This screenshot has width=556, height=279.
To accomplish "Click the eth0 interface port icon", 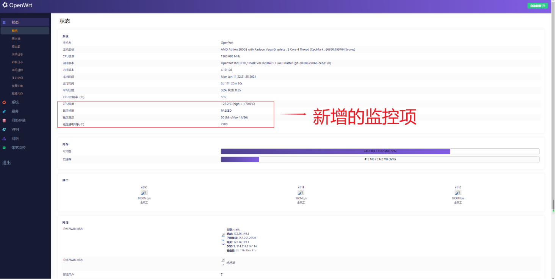I will [x=144, y=193].
